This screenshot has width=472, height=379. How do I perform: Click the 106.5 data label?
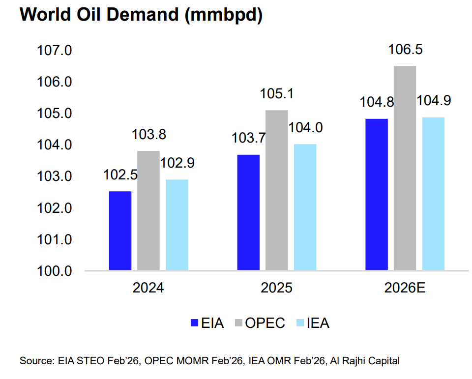pyautogui.click(x=406, y=50)
